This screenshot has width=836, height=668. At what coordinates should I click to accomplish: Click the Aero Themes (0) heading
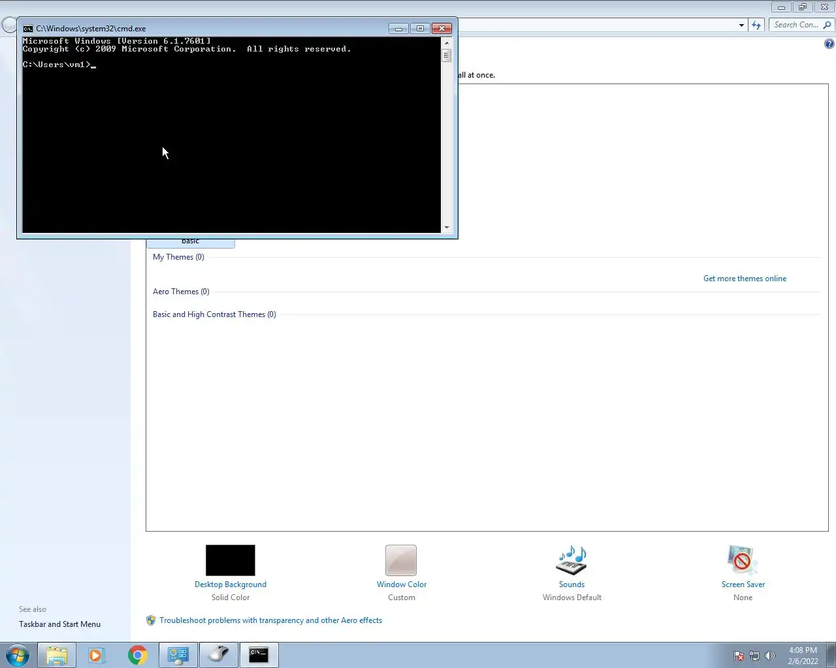[x=181, y=292]
